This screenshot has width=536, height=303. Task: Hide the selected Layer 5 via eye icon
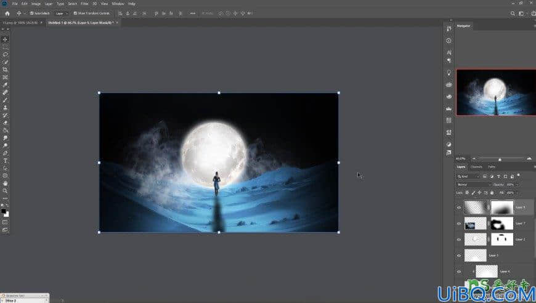click(459, 208)
